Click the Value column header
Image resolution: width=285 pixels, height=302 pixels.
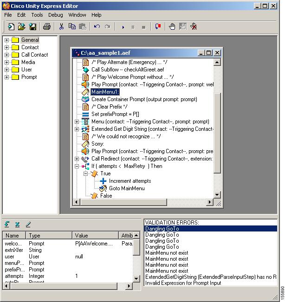[95, 235]
